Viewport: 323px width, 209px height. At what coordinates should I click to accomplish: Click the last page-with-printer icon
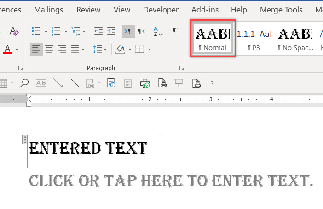point(196,83)
